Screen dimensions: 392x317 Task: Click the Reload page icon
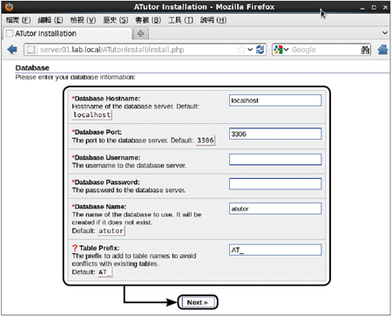[x=260, y=50]
